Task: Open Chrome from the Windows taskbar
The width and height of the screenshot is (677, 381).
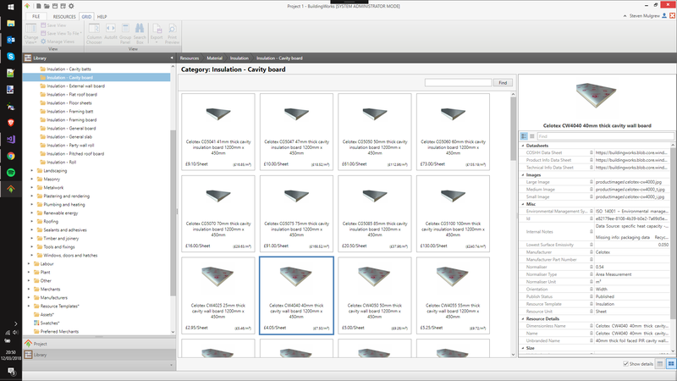Action: point(11,156)
